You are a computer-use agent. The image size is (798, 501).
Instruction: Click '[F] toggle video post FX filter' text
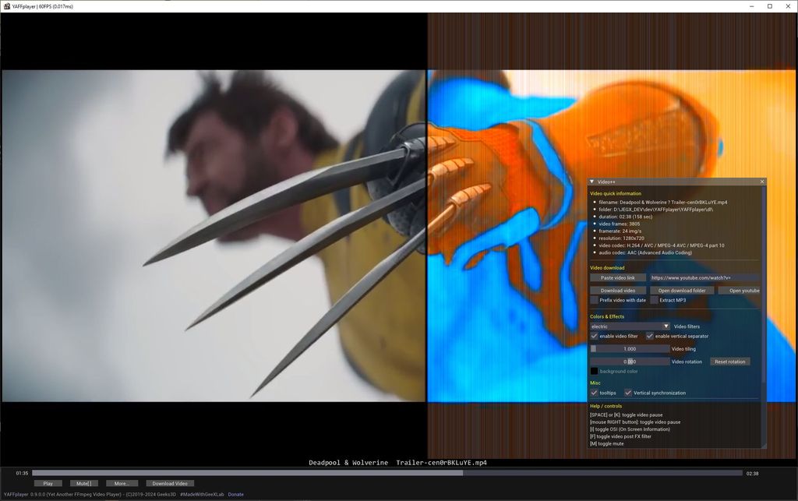620,436
